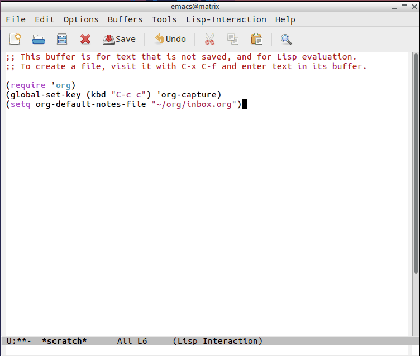Click on org-default-notes-file variable name
Viewport: 420px width, 356px height.
pos(91,104)
